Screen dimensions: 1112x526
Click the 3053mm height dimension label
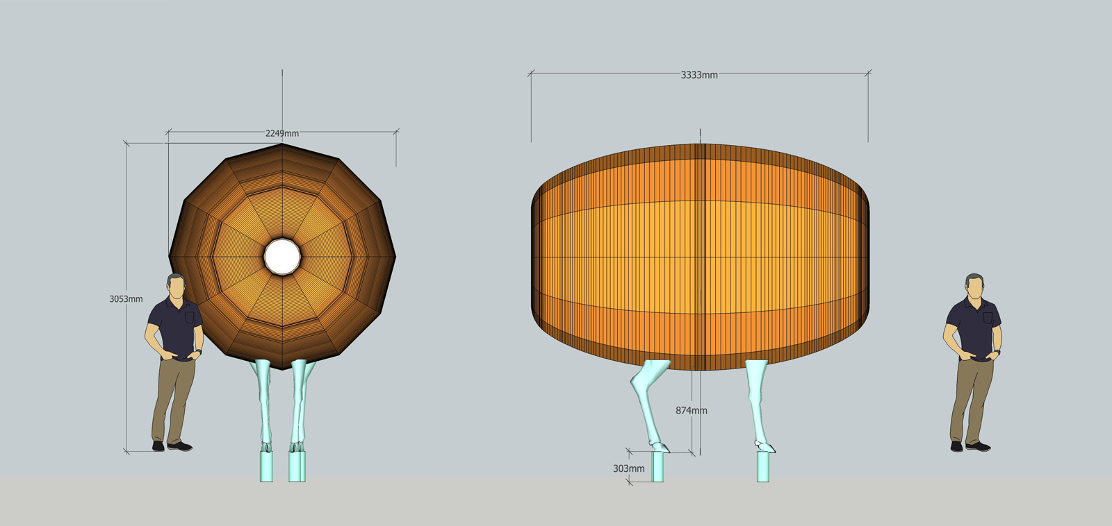126,299
